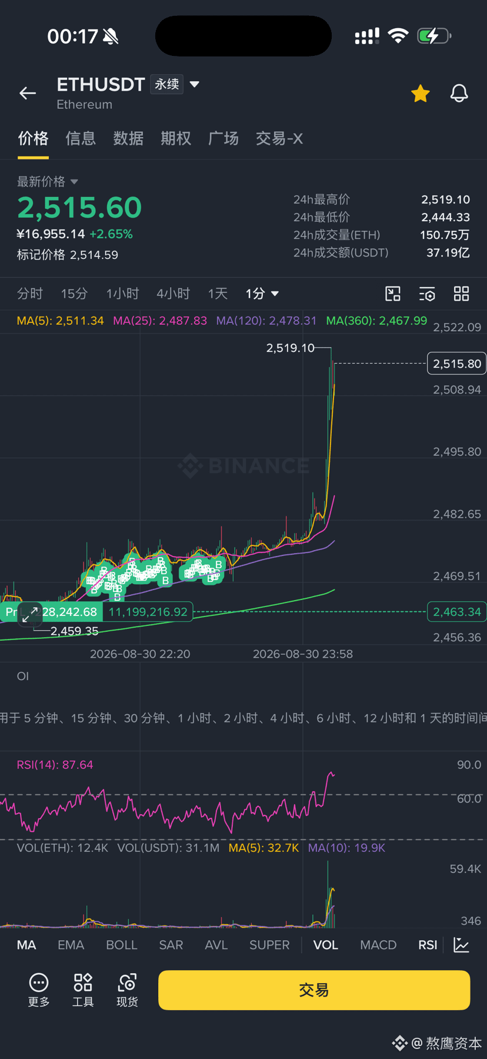Switch to the 期权 tab

(x=176, y=139)
